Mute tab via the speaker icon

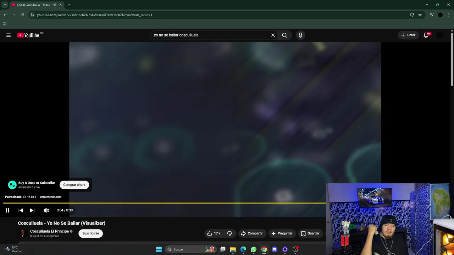point(55,5)
